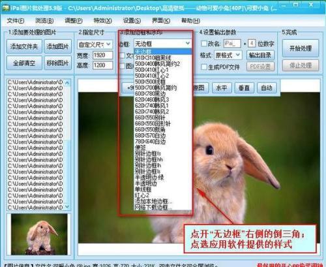The height and width of the screenshot is (267, 326).
Task: Click the 添加图片 button
Action: click(57, 46)
